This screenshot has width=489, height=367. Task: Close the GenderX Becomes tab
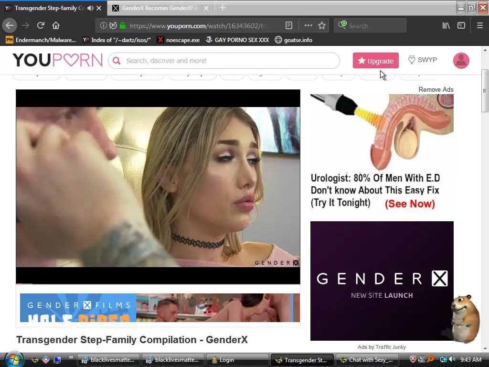click(206, 8)
